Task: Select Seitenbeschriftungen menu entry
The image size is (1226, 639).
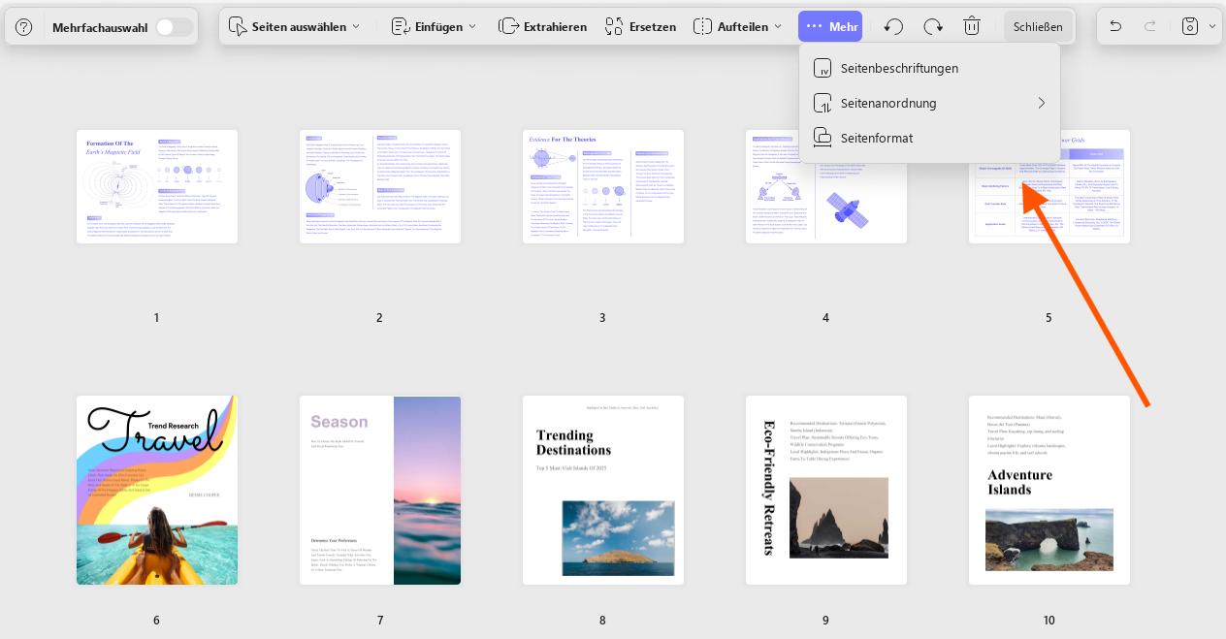Action: 929,68
